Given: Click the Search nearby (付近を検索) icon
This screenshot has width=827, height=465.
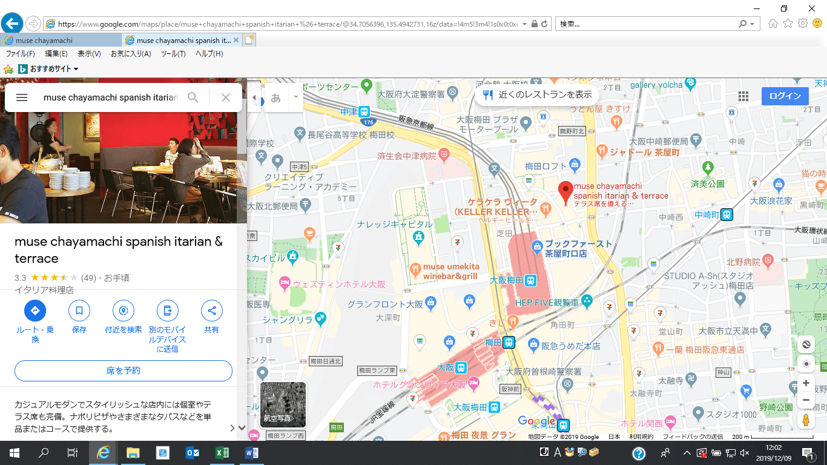Looking at the screenshot, I should coord(124,311).
